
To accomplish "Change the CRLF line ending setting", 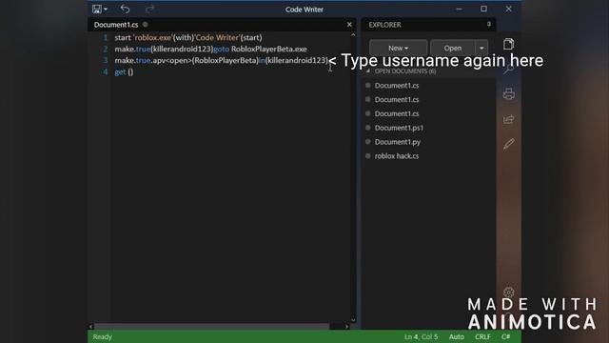I will [482, 336].
